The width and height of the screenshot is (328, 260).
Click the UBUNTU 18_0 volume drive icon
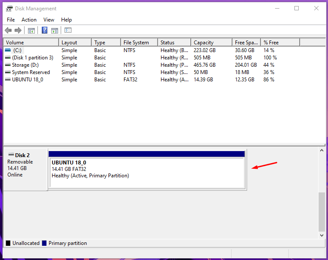tap(8, 80)
